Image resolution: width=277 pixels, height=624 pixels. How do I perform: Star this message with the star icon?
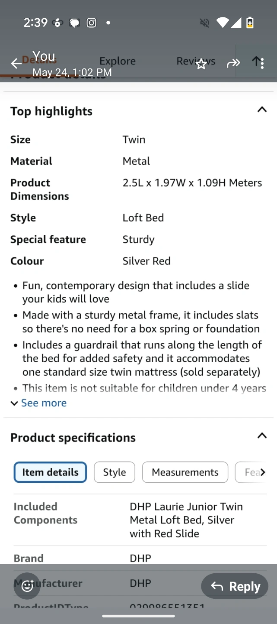[x=201, y=64]
